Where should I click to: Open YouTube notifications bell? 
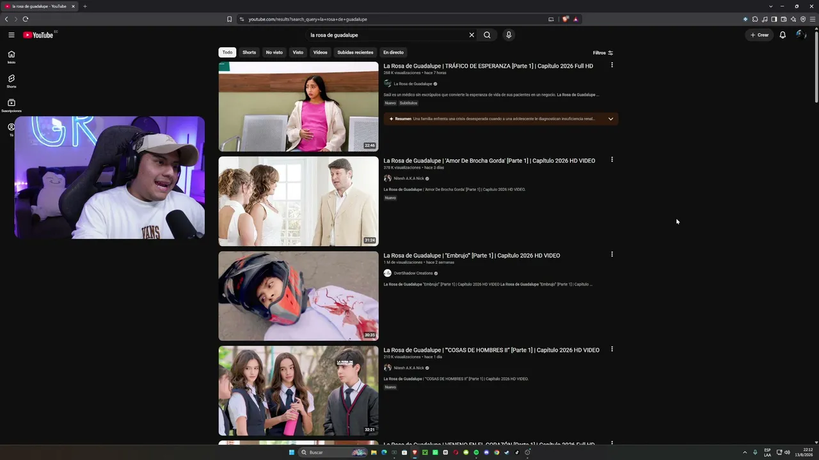click(x=783, y=35)
